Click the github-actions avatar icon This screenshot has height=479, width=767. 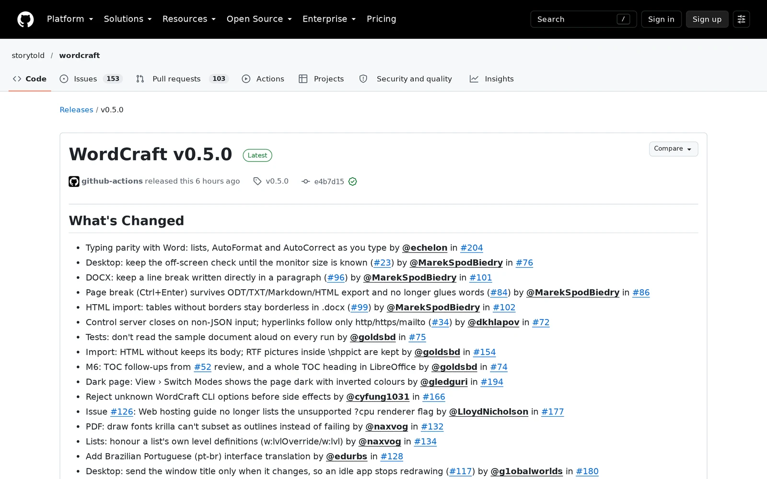(x=74, y=182)
